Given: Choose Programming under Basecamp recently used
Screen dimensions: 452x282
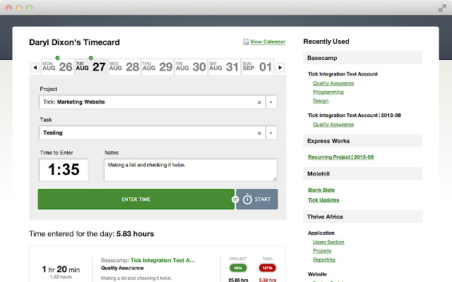Looking at the screenshot, I should tap(329, 92).
